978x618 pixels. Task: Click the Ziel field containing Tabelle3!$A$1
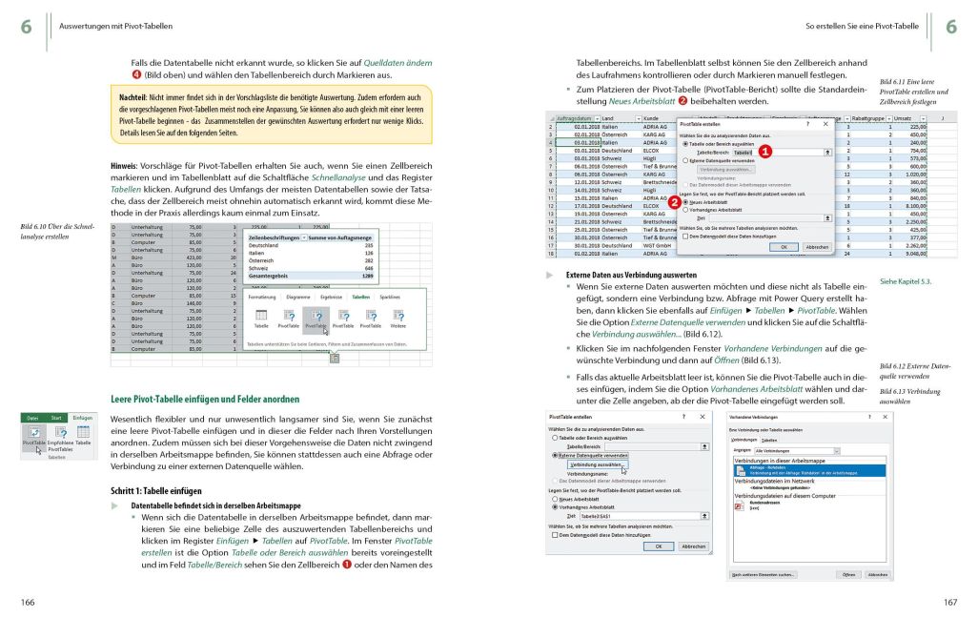[640, 516]
